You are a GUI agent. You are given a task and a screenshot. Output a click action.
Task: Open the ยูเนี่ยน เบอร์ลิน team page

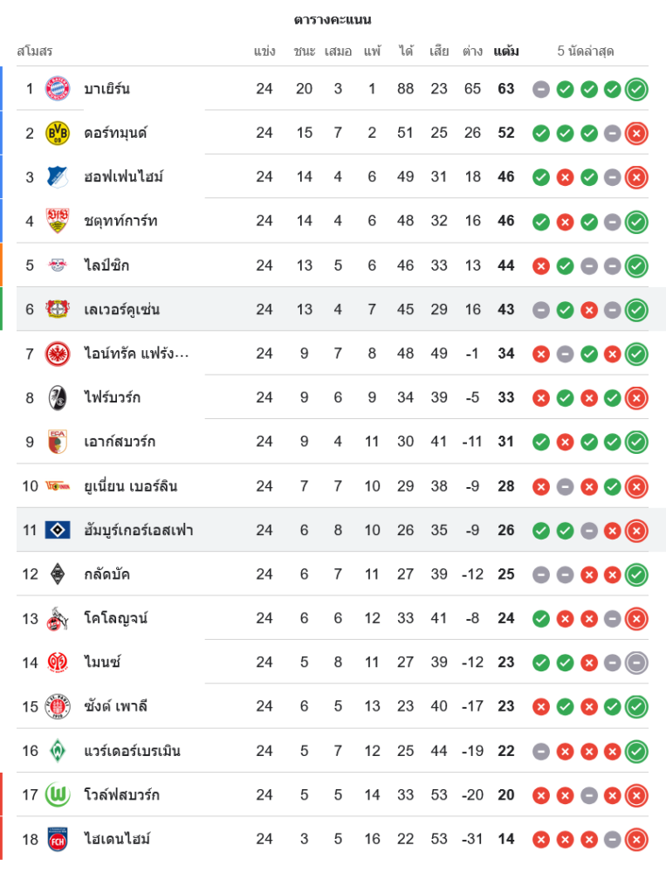pos(130,486)
